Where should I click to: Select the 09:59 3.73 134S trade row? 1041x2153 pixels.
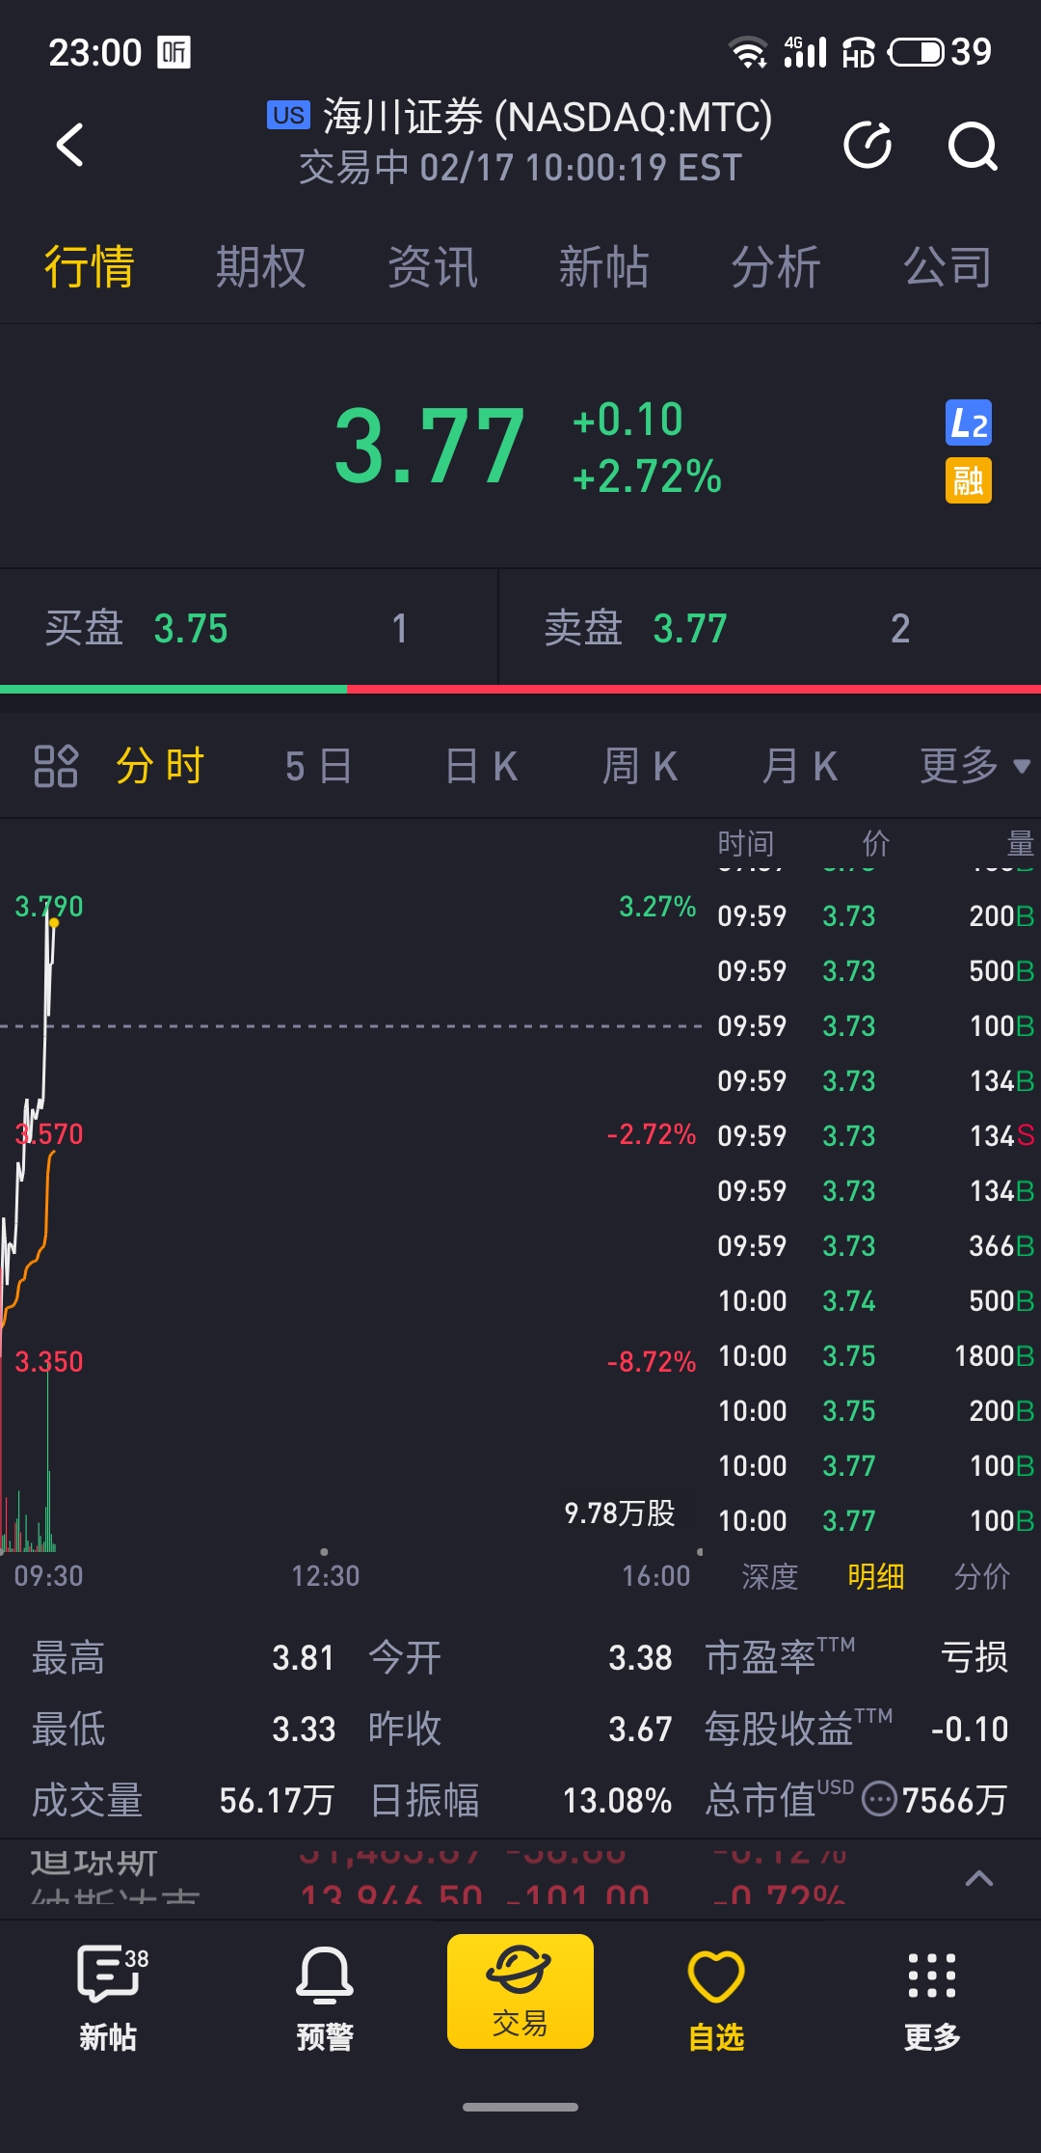click(x=875, y=1135)
